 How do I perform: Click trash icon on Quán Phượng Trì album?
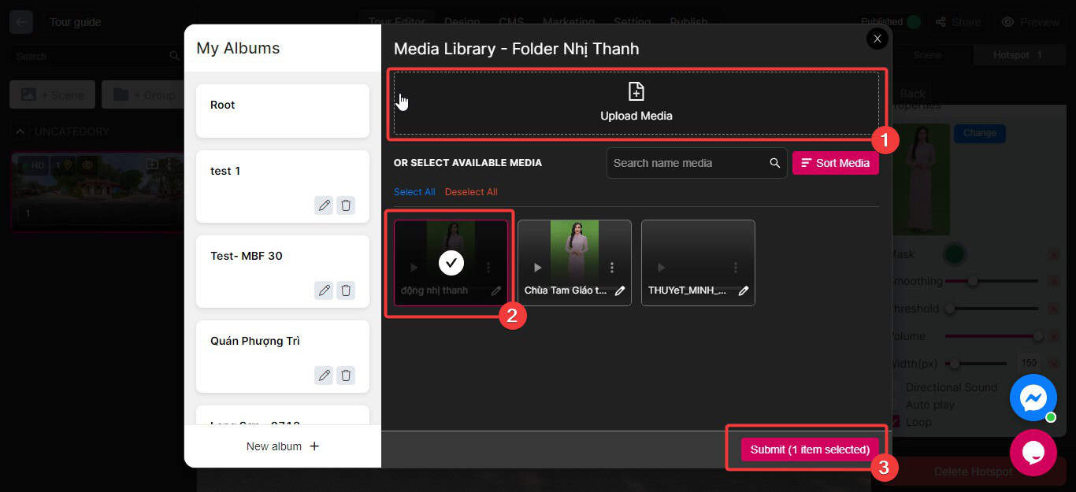pos(346,375)
